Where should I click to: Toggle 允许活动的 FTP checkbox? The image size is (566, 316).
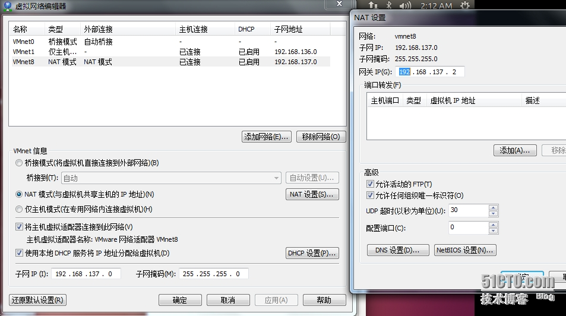click(x=370, y=184)
